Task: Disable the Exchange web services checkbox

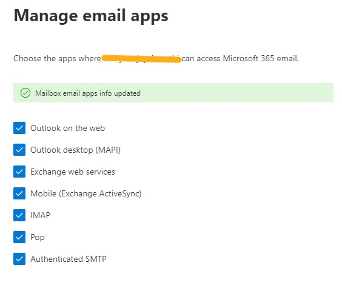Action: [19, 172]
